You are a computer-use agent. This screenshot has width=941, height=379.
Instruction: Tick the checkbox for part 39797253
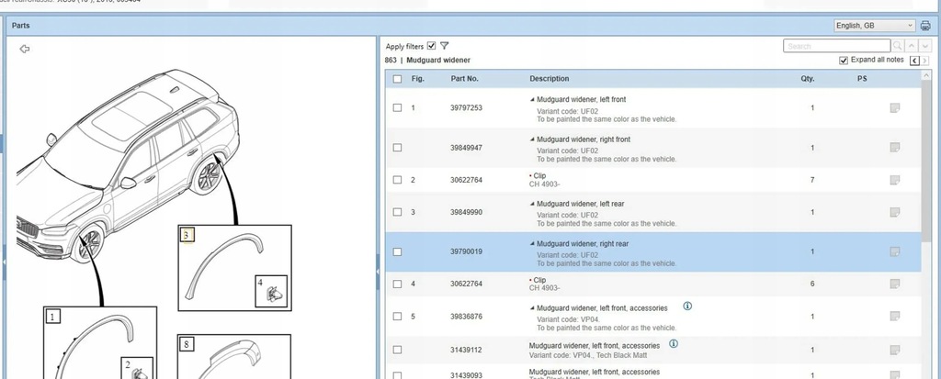[397, 108]
